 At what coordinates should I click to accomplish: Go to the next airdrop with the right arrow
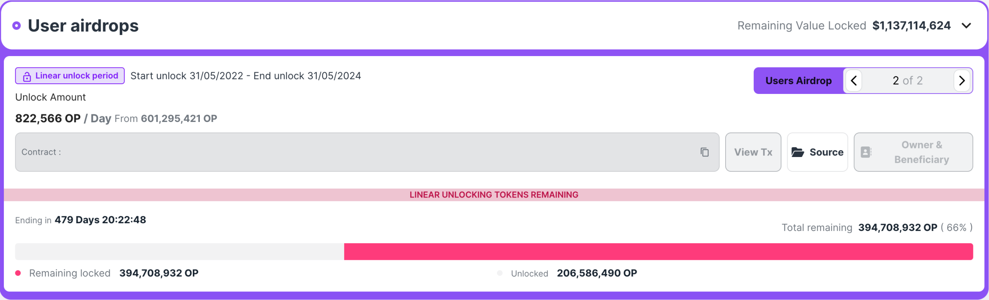tap(962, 81)
